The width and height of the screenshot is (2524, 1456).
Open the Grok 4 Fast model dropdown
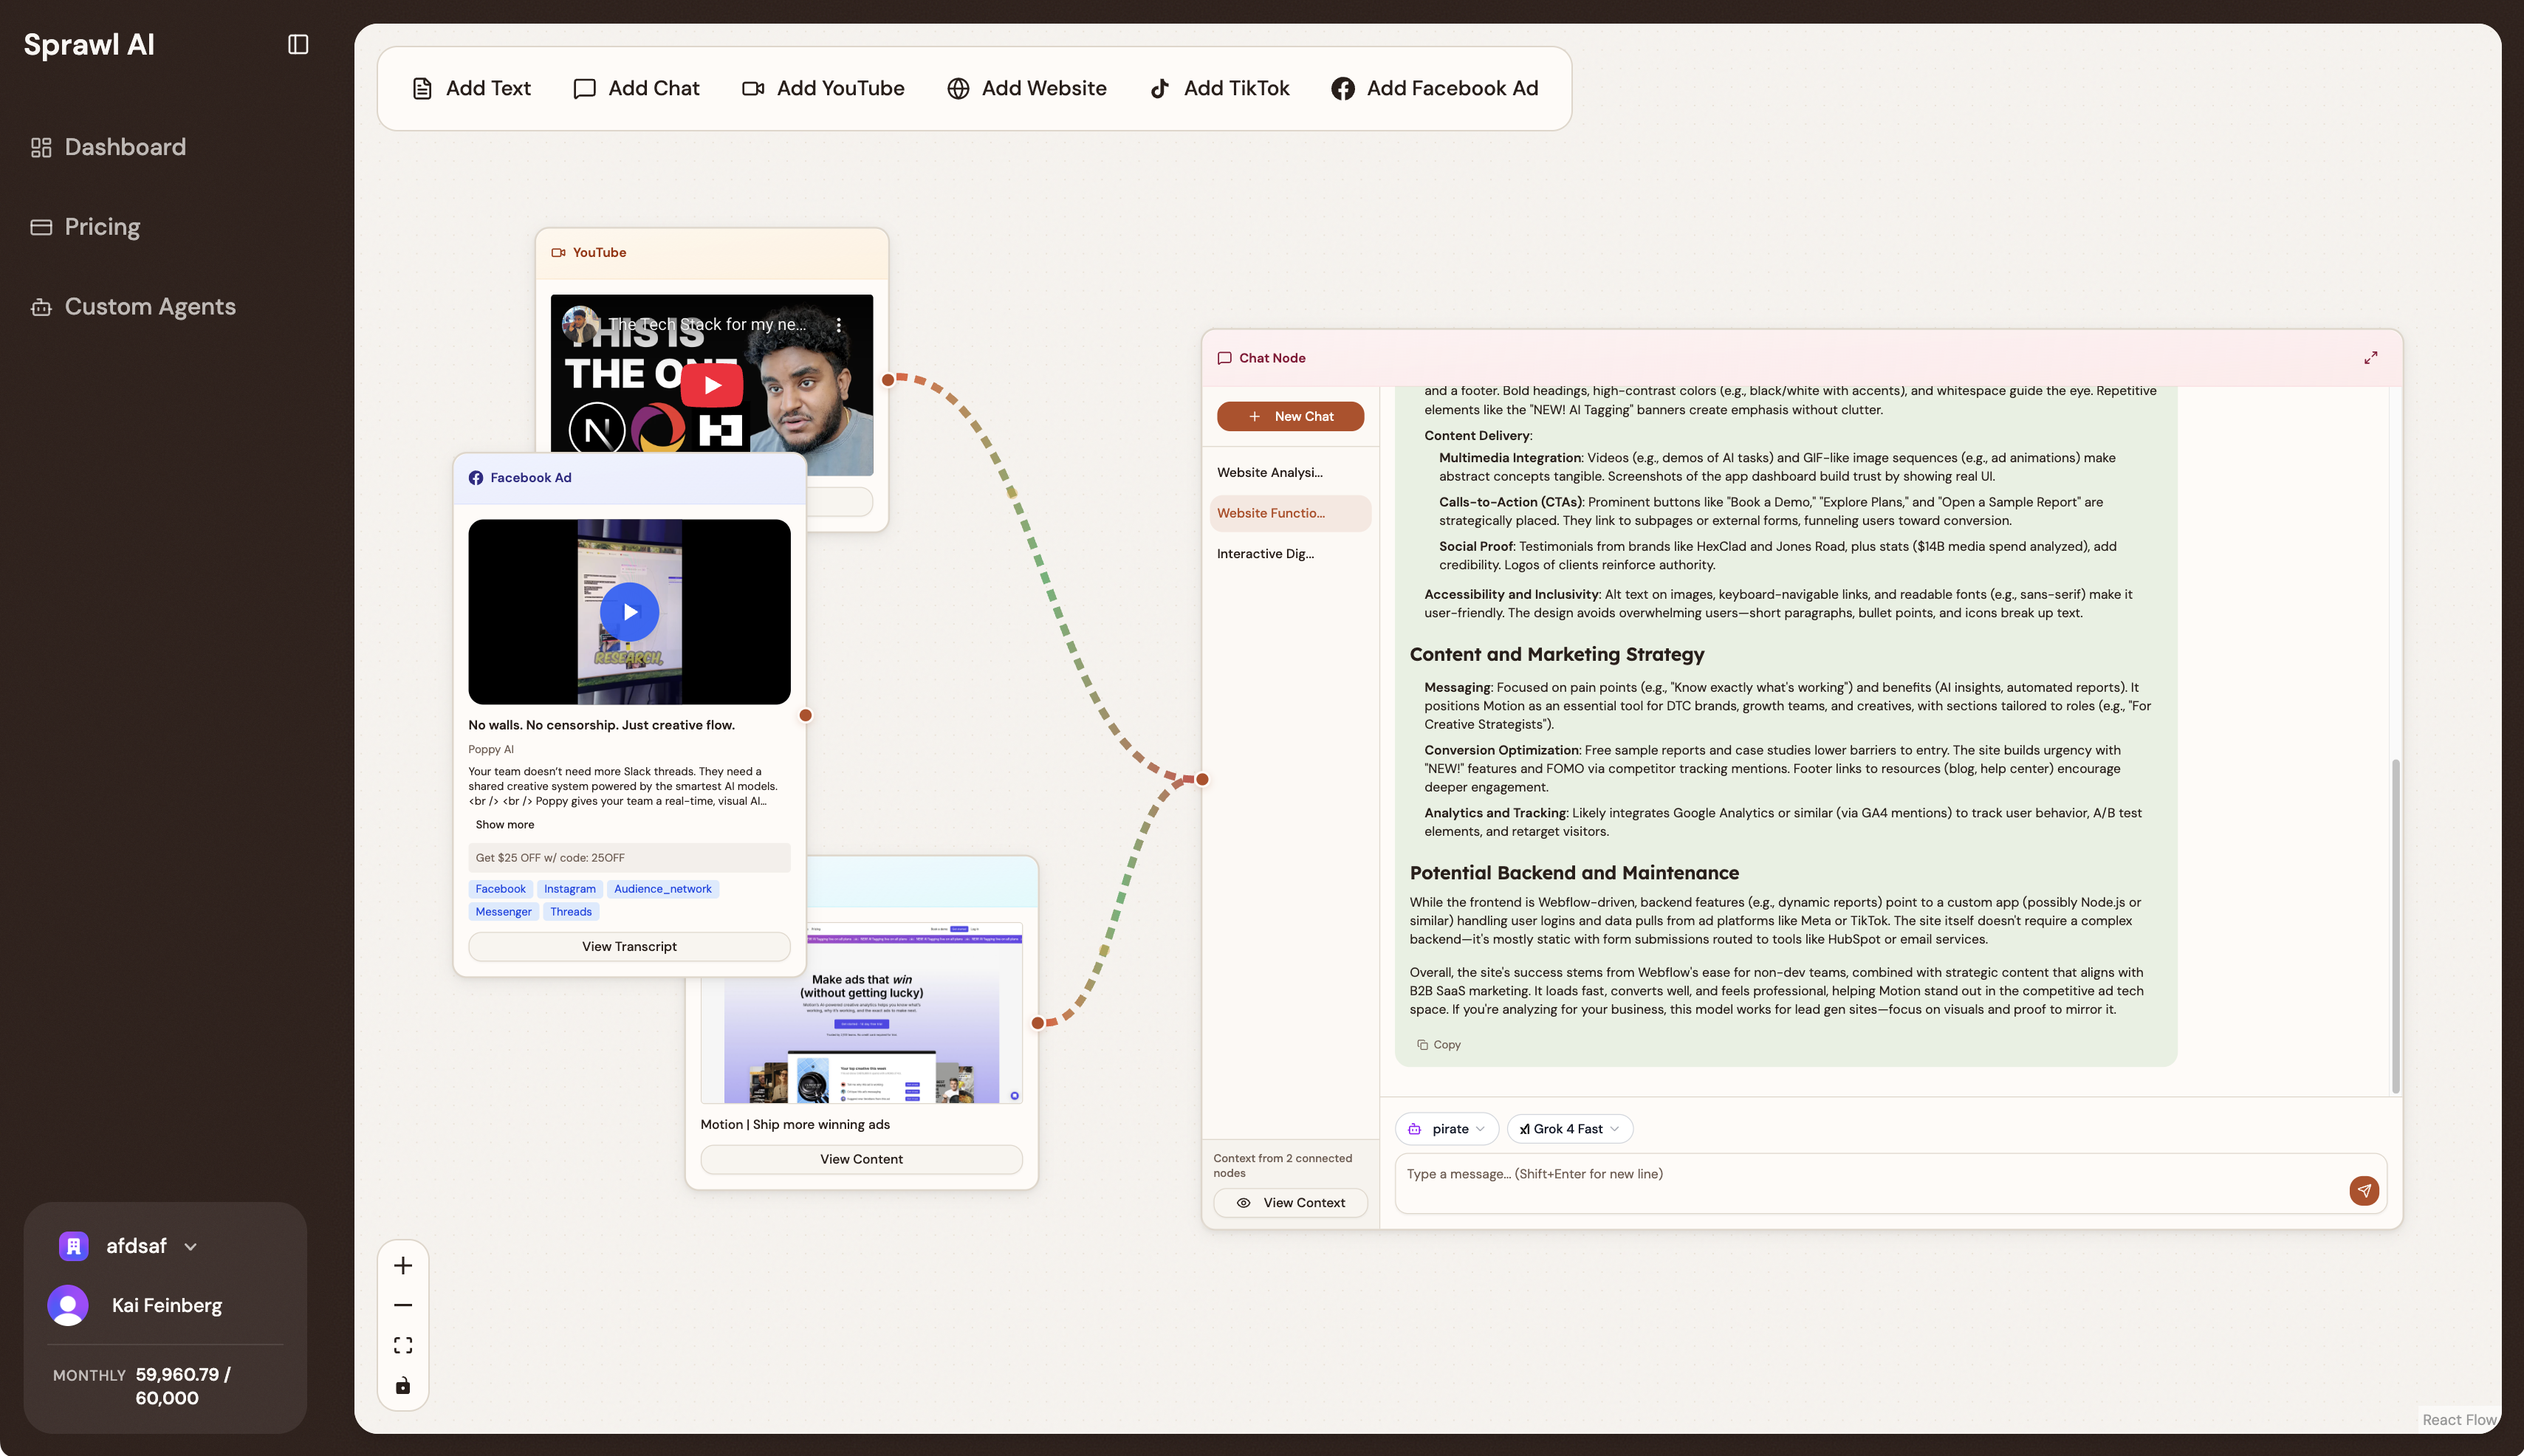click(1570, 1129)
